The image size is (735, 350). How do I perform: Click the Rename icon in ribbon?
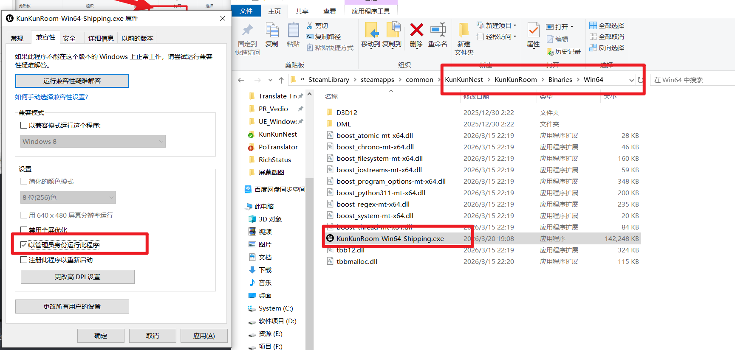[438, 30]
